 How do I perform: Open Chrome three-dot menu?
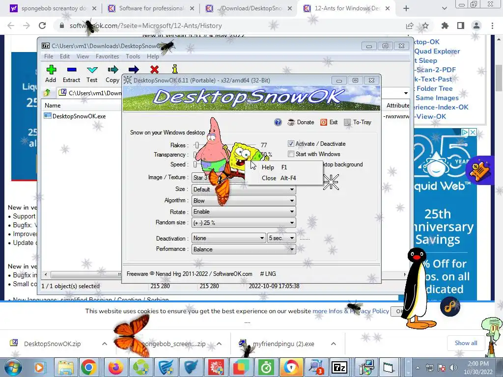(492, 26)
